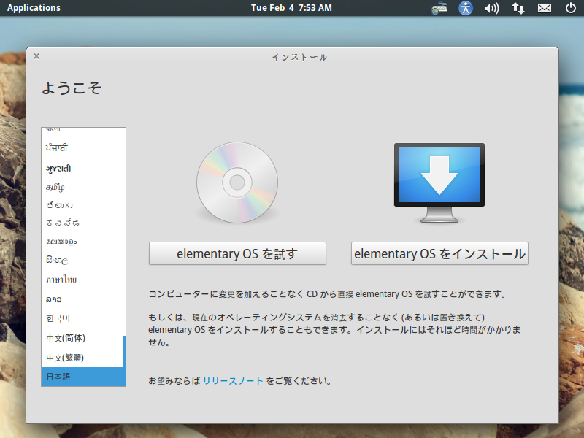
Task: Select ລາວ in the language list
Action: point(82,299)
